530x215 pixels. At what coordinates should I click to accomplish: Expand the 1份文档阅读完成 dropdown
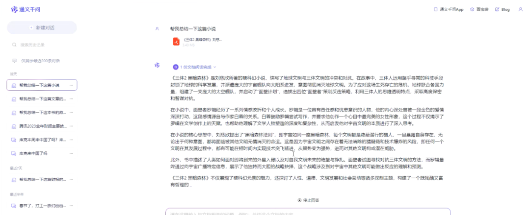click(194, 67)
